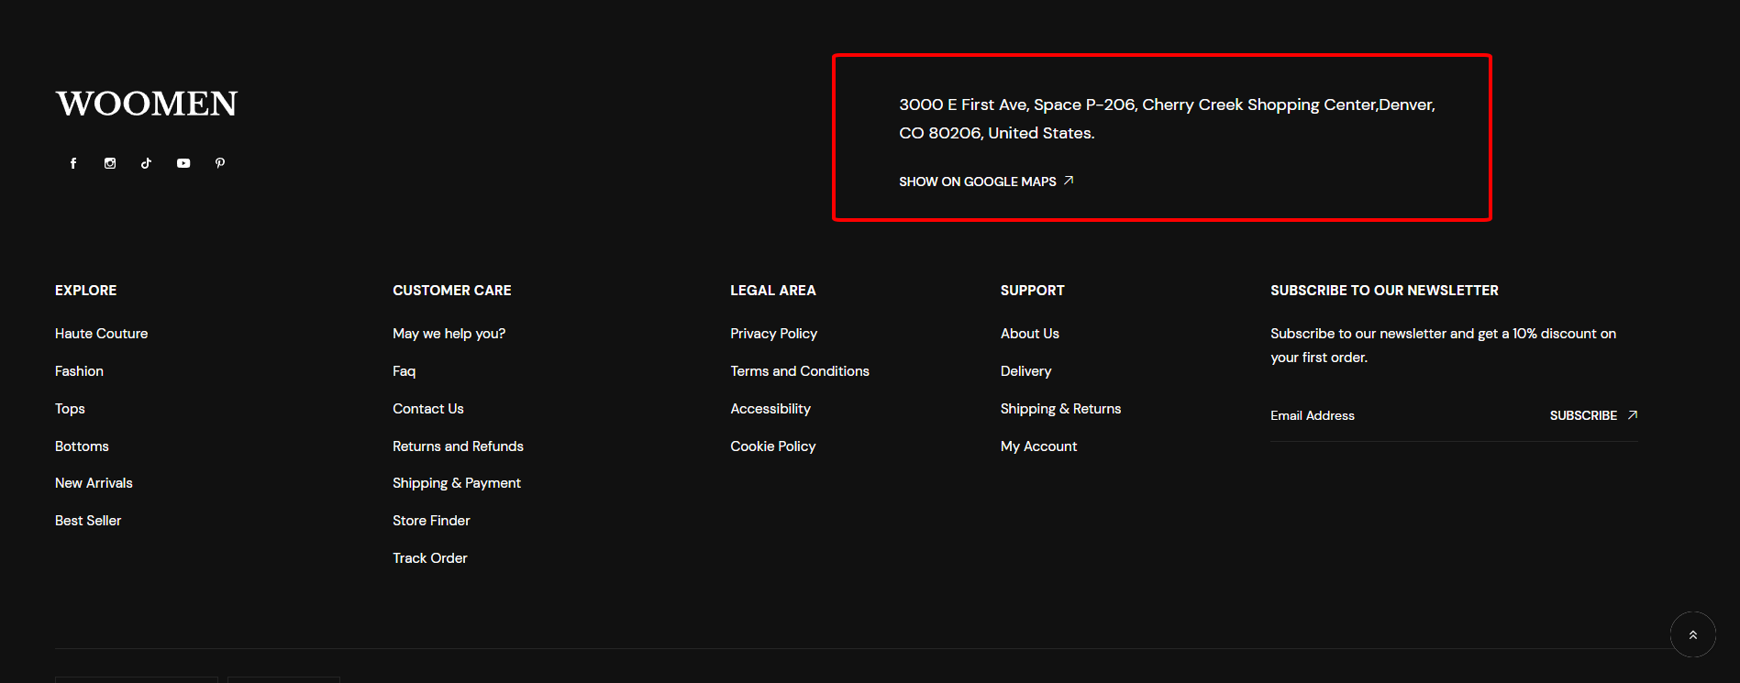
Task: Open the Instagram social icon
Action: tap(110, 163)
